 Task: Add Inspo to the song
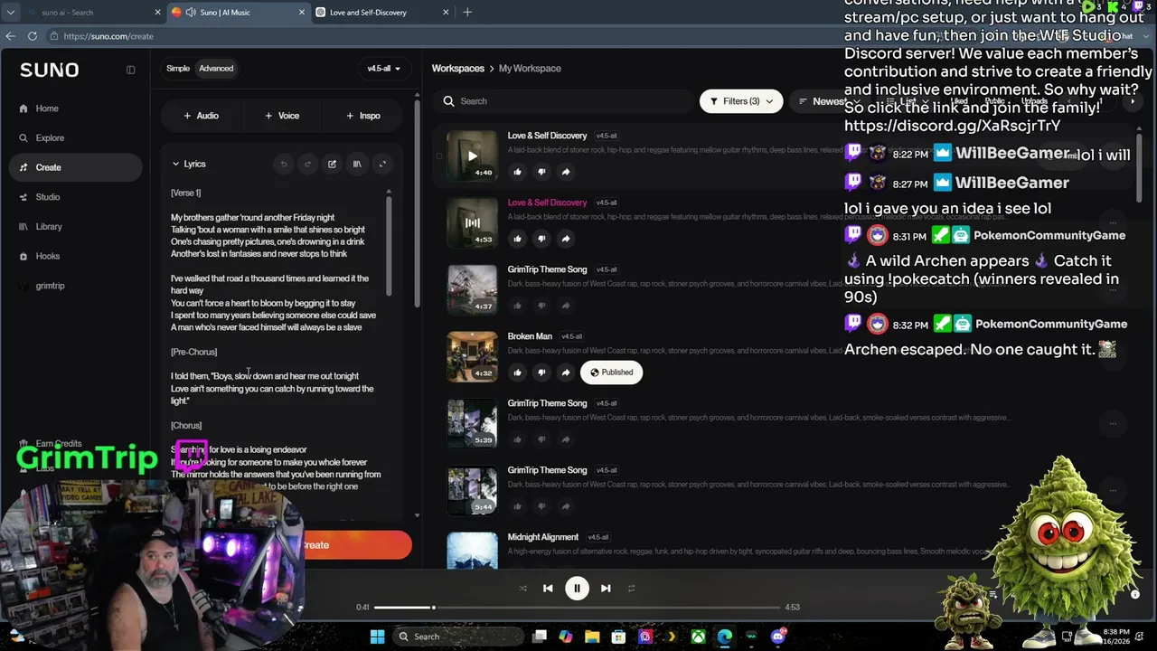click(363, 116)
